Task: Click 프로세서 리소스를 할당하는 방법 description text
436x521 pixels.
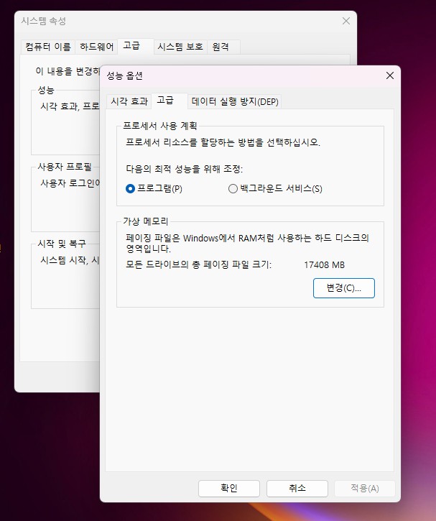Action: 223,142
